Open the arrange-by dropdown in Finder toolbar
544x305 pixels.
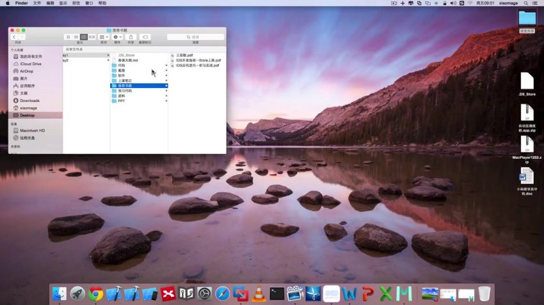coord(104,37)
